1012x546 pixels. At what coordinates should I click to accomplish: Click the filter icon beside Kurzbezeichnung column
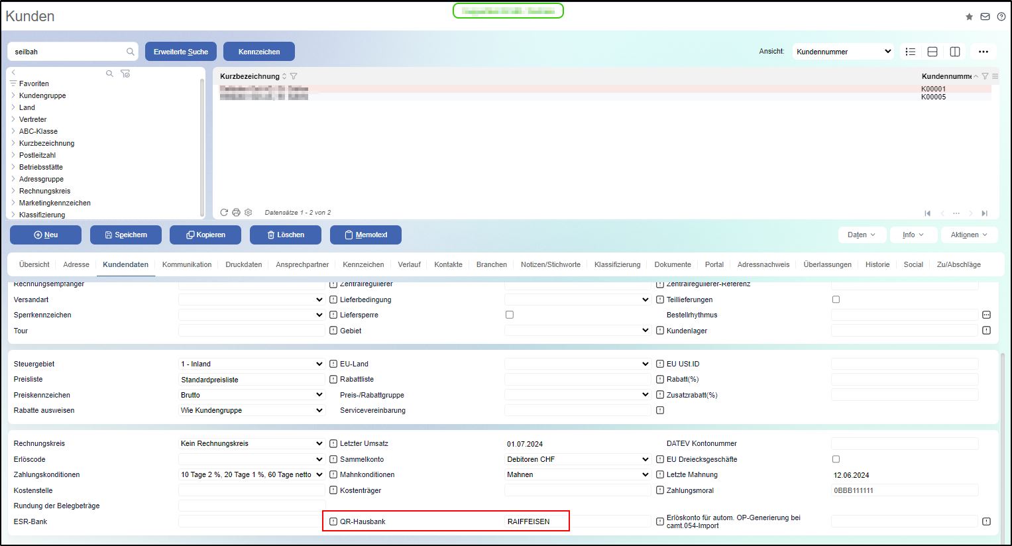click(294, 76)
